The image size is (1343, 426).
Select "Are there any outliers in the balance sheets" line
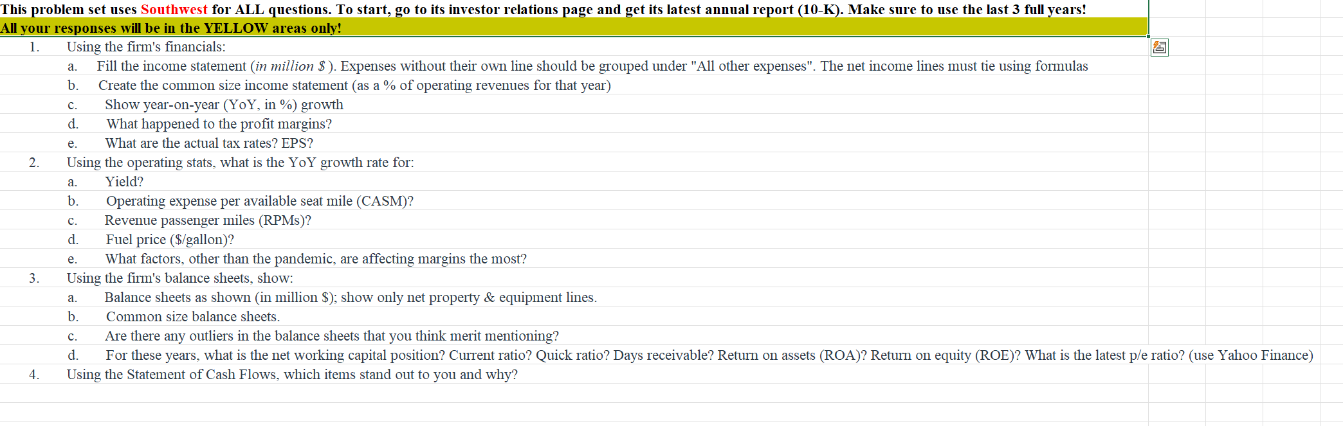(x=332, y=336)
